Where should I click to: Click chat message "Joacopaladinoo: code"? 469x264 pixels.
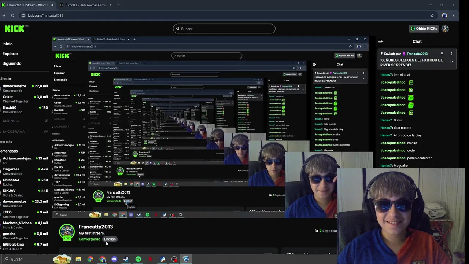click(x=398, y=150)
